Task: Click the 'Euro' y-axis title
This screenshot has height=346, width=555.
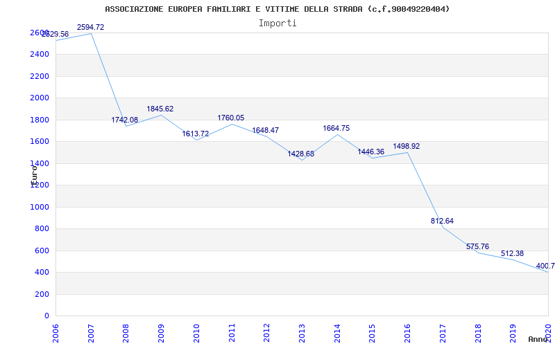Action: 34,175
